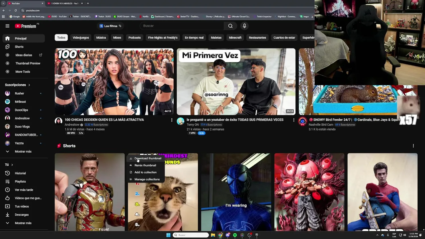The height and width of the screenshot is (239, 425).
Task: Choose Download thumbnail from context menu
Action: [145, 158]
